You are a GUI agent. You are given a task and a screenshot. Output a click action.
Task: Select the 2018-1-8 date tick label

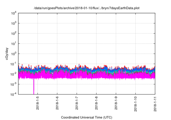(x=96, y=103)
